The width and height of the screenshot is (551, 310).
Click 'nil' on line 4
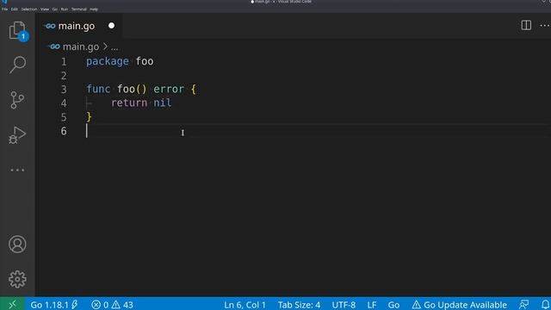coord(163,102)
